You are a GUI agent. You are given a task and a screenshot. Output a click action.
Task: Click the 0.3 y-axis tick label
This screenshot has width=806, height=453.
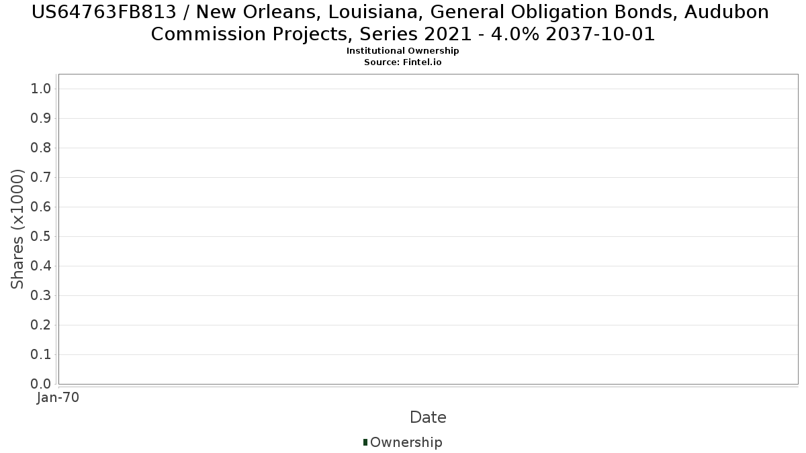tap(42, 296)
